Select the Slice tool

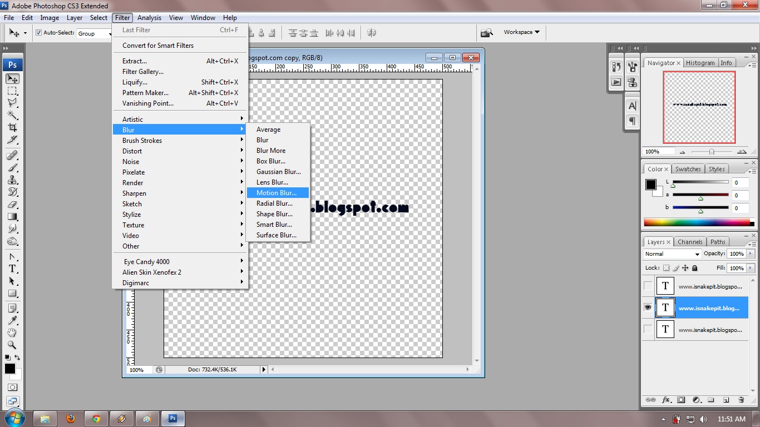(12, 140)
